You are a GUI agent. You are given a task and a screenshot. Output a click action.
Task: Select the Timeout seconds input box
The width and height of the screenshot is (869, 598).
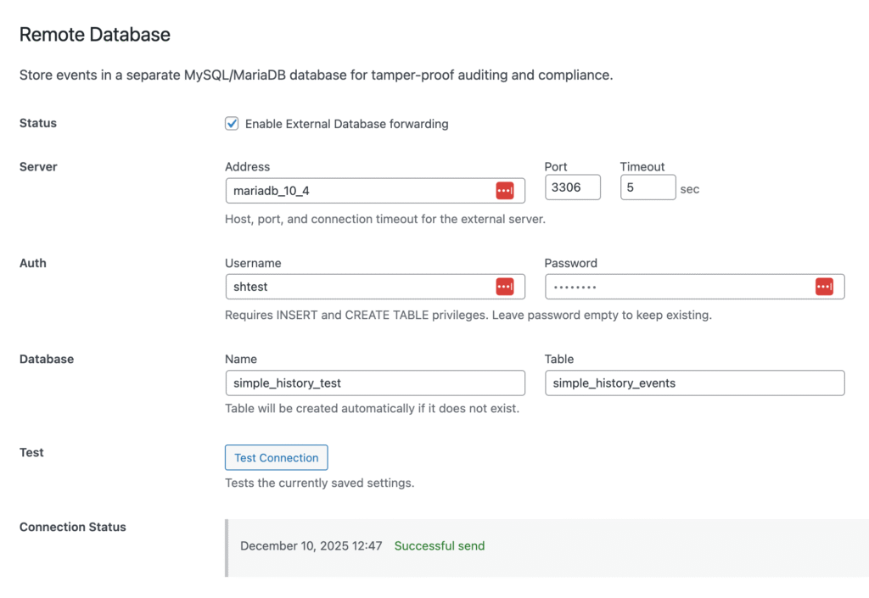[x=647, y=187]
